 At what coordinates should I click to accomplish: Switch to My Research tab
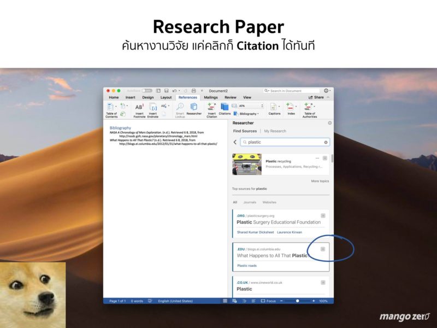pos(275,131)
